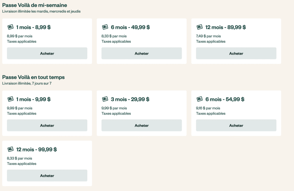The width and height of the screenshot is (294, 191).
Task: Buy the mid-week 1 mois 8,99 $ pass
Action: [47, 53]
